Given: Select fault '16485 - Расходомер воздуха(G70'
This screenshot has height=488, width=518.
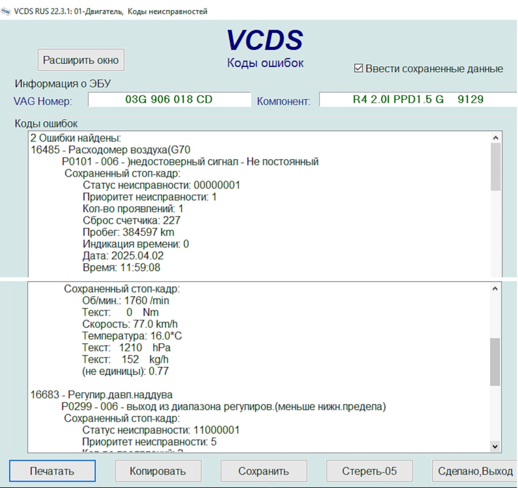Looking at the screenshot, I should click(x=110, y=150).
